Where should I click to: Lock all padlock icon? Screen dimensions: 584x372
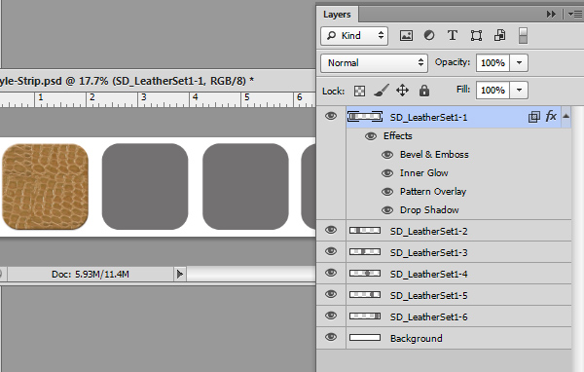423,91
